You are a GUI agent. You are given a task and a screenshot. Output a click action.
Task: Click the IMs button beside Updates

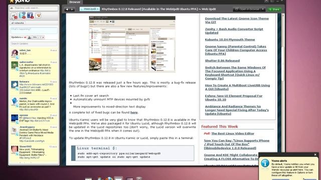pyautogui.click(x=35, y=37)
